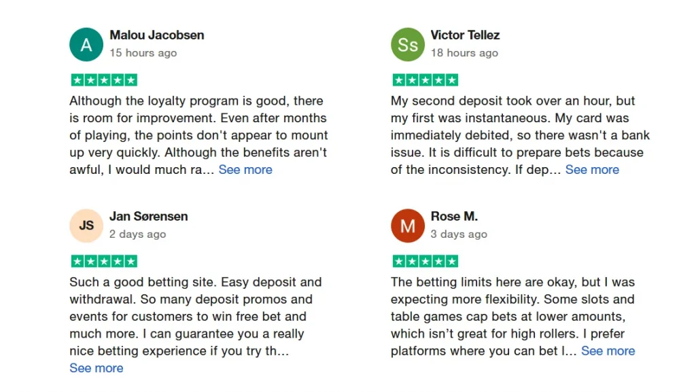Open Malou Jacobsen's reviewer name

pyautogui.click(x=156, y=35)
